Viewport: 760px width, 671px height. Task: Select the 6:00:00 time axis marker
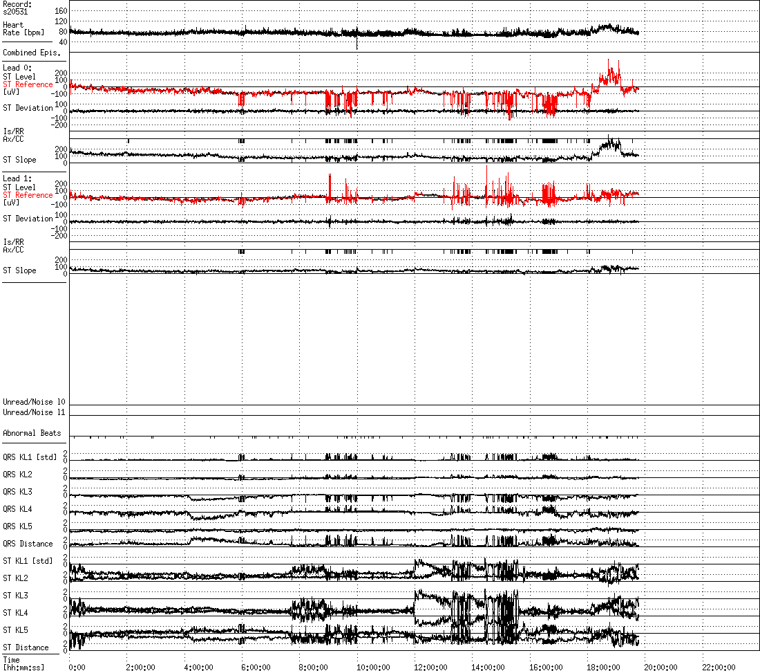coord(256,668)
